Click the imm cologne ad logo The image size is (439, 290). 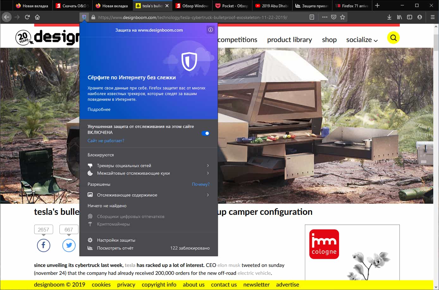click(324, 244)
